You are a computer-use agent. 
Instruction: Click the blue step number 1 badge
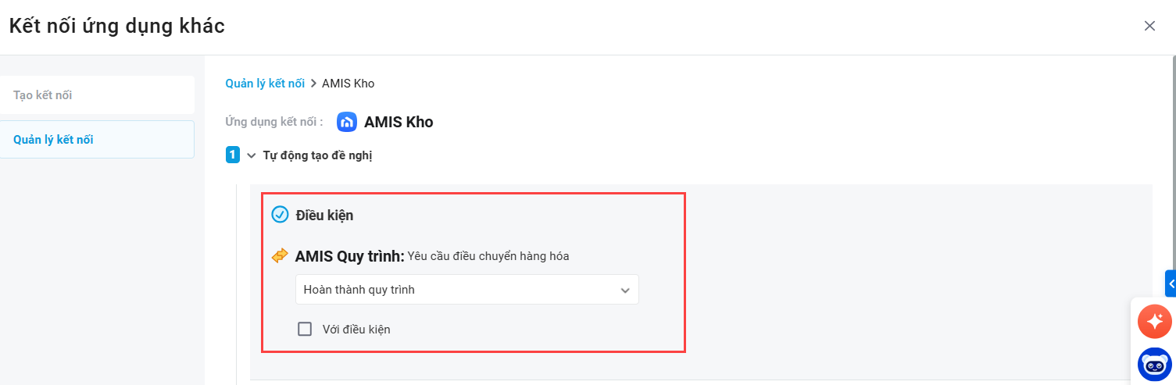point(233,155)
